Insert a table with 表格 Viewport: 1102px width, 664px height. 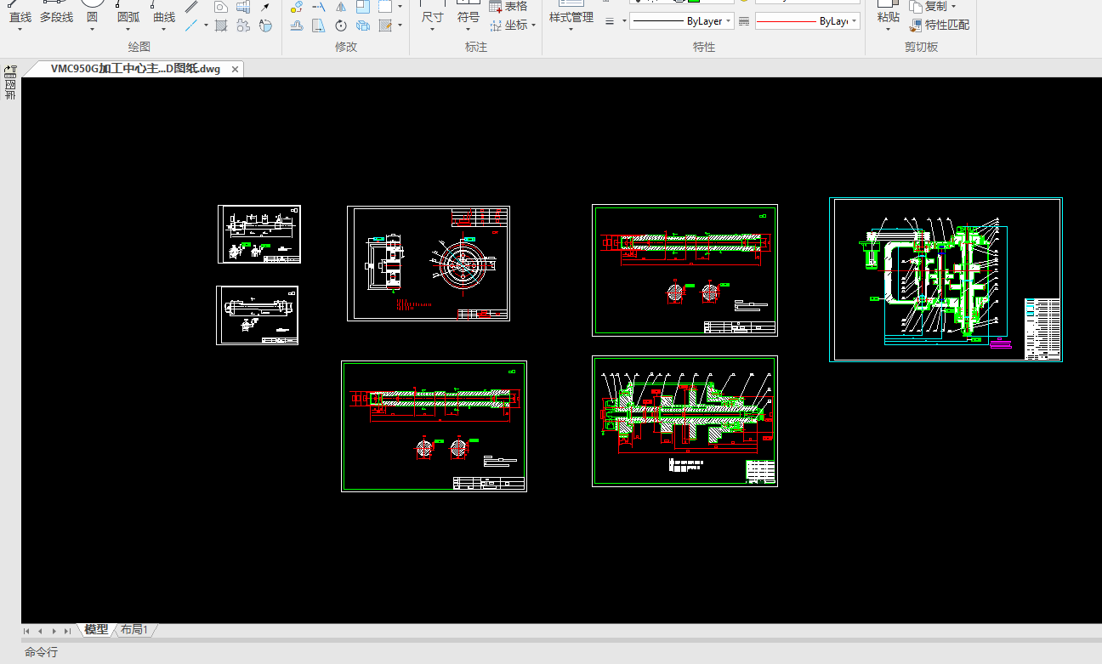(508, 6)
